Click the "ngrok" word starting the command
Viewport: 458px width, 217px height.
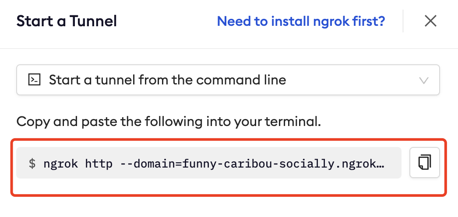(x=61, y=164)
